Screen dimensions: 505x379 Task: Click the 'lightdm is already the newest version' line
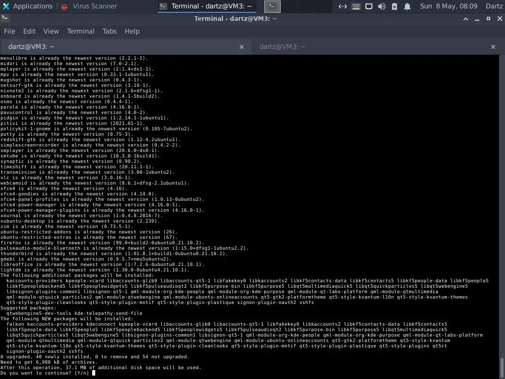pyautogui.click(x=95, y=270)
